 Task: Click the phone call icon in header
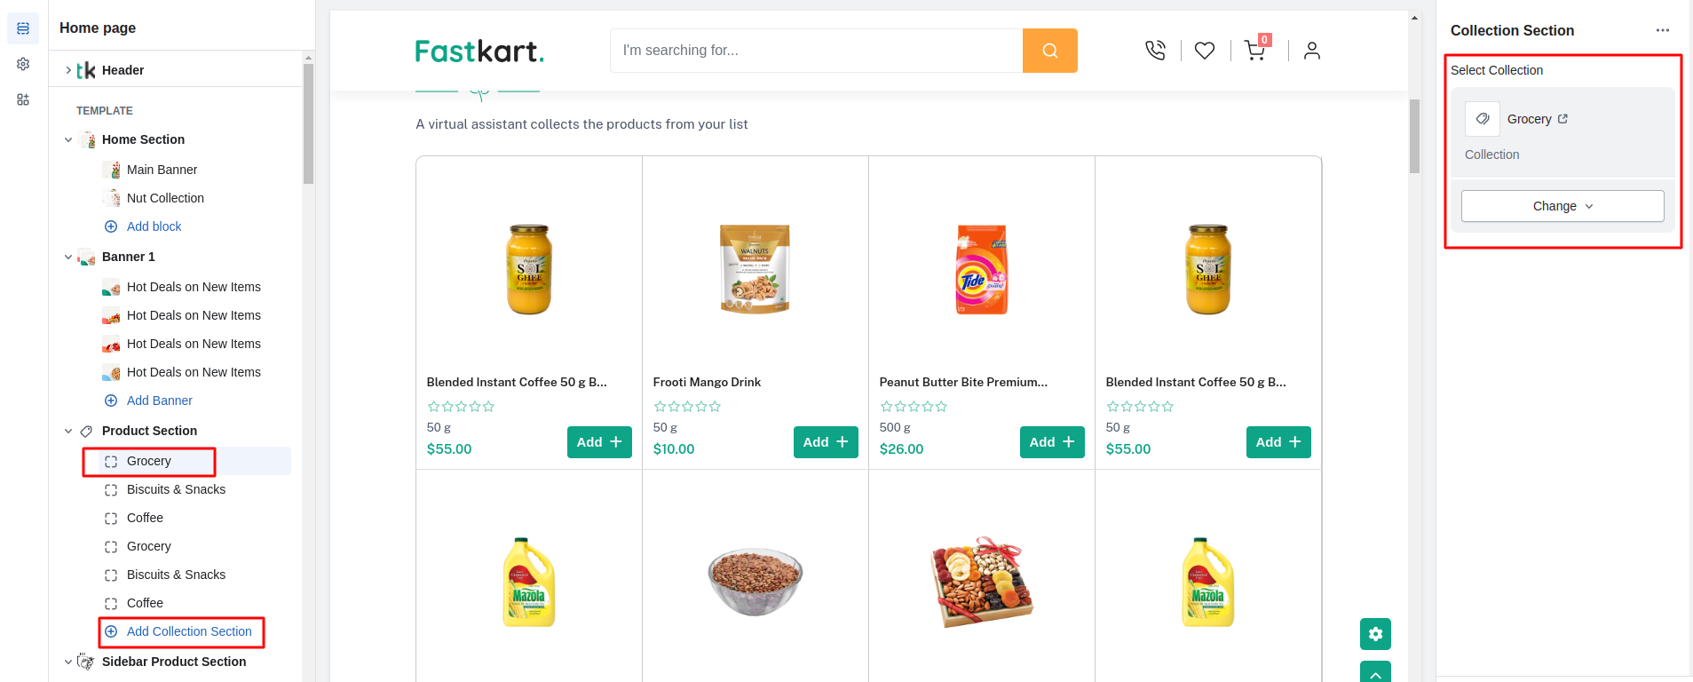click(x=1155, y=51)
